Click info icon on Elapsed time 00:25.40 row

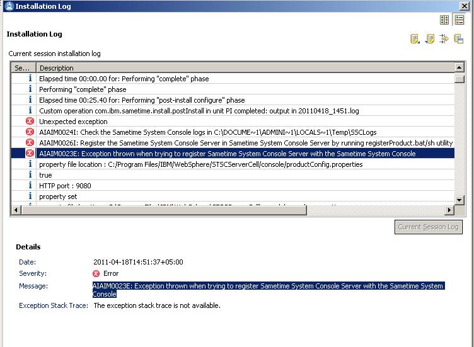30,100
